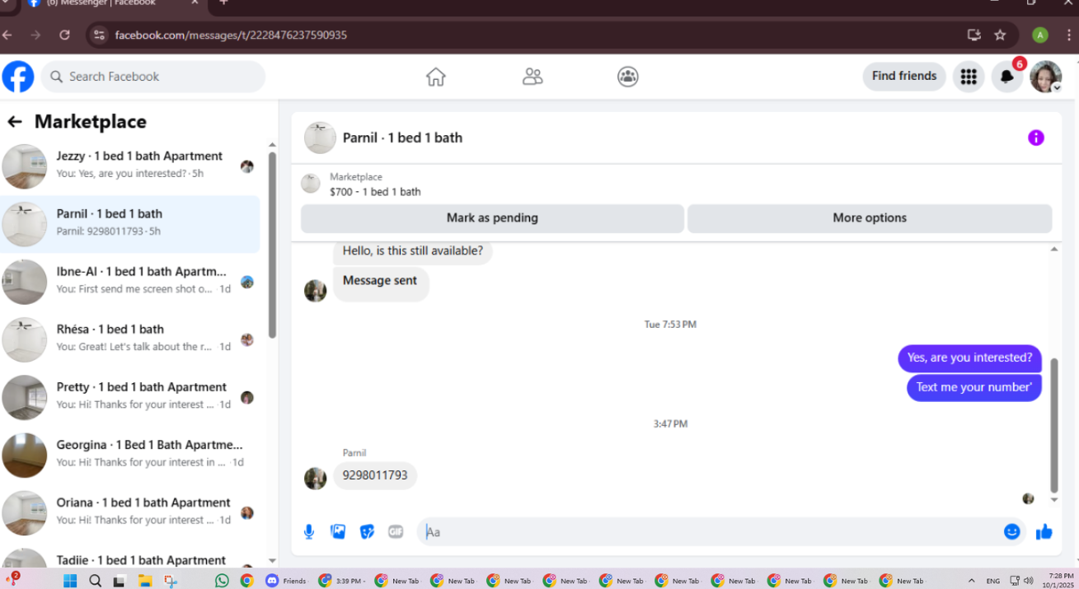Choose a GIF icon
1079x589 pixels.
pos(396,532)
